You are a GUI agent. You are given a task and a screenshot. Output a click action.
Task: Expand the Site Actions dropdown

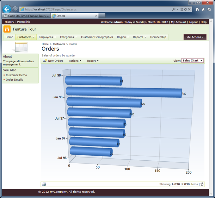pos(195,37)
